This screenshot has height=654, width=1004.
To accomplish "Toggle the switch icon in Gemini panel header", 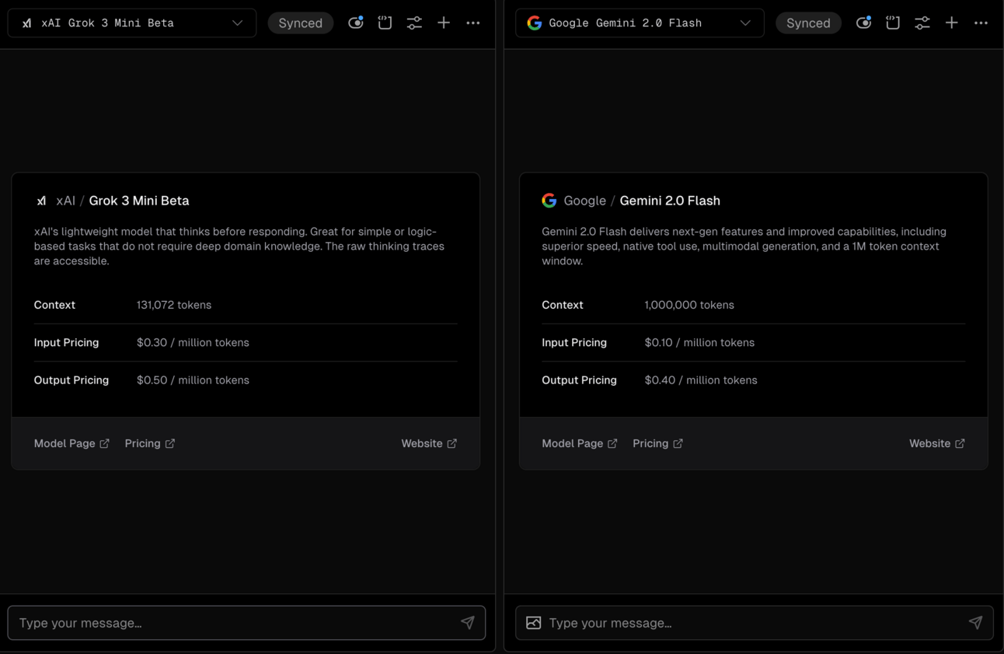I will [863, 23].
